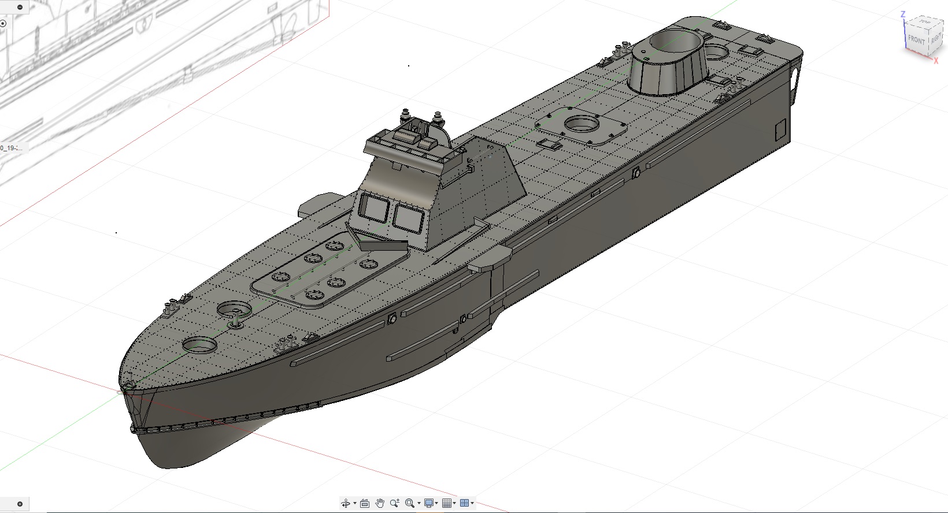Select the Orbit tool in the navigation bar

click(346, 503)
